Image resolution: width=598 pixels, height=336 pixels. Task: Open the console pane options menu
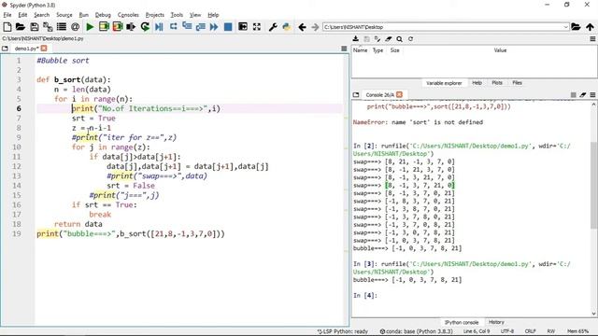(x=592, y=94)
